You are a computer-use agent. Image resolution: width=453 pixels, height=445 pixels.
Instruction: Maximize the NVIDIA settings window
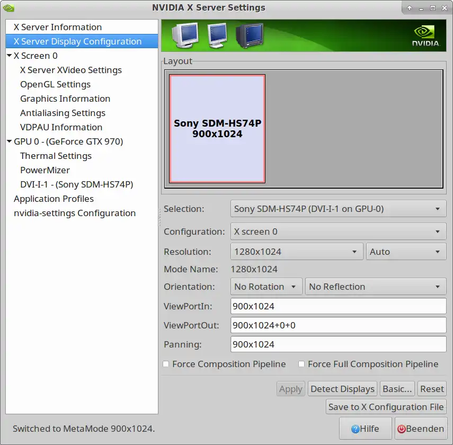point(433,8)
